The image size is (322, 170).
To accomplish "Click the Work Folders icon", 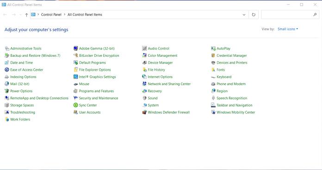I will [x=7, y=119].
